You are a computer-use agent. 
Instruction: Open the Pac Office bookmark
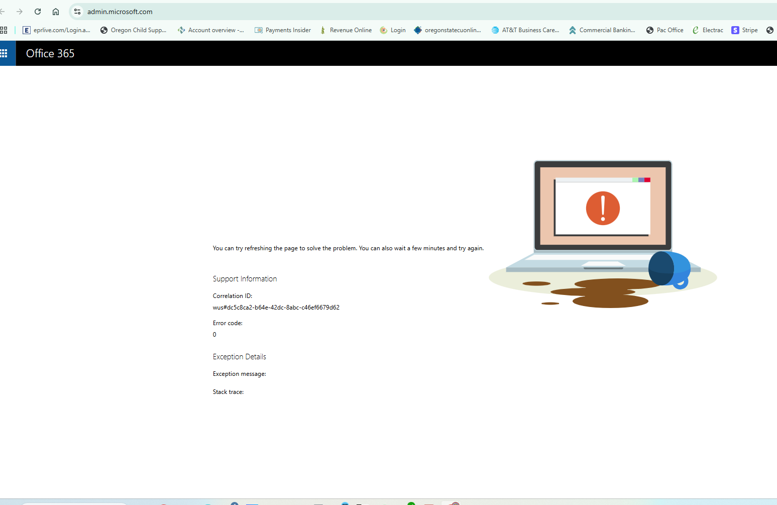pos(665,30)
